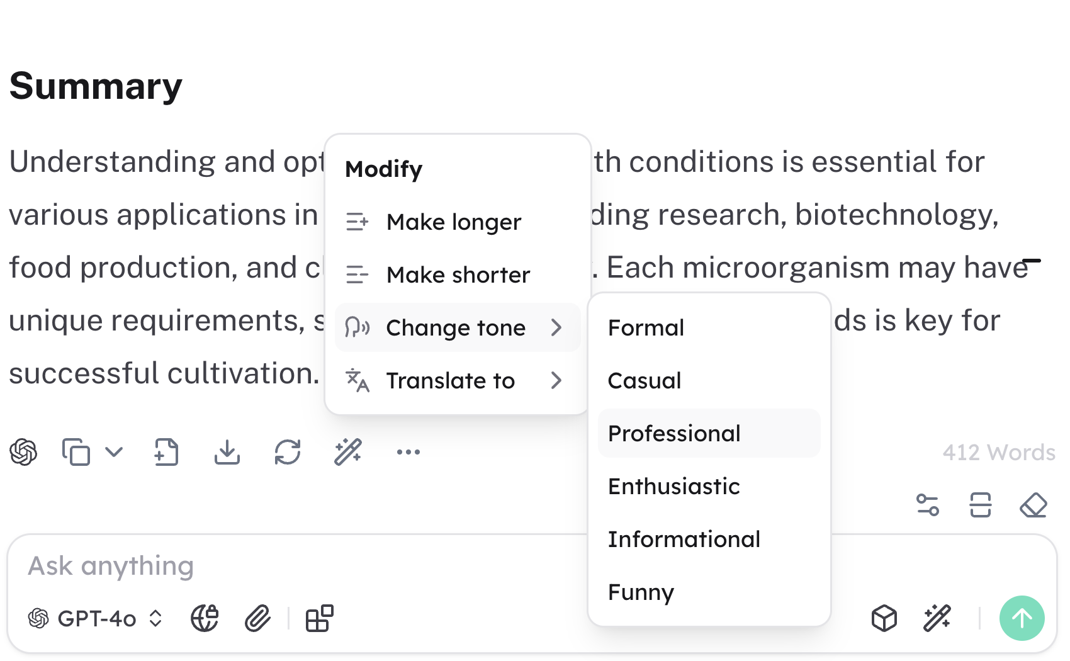Click the copy response icon
The width and height of the screenshot is (1070, 661).
point(76,452)
